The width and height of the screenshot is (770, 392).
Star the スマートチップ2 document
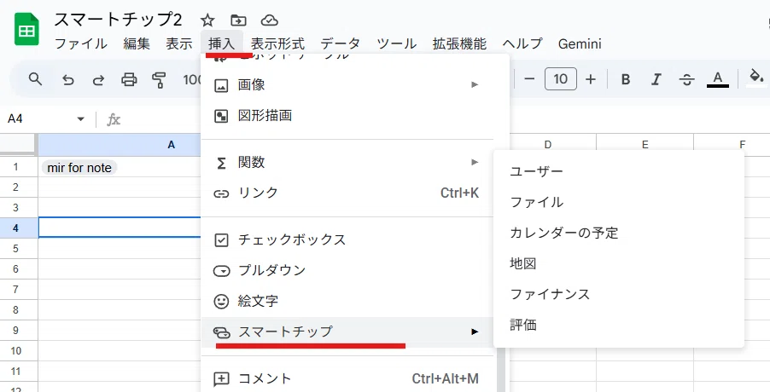[207, 20]
